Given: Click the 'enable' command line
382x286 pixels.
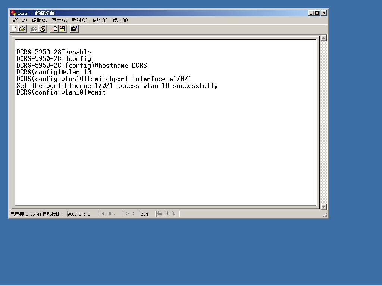Looking at the screenshot, I should coord(54,52).
